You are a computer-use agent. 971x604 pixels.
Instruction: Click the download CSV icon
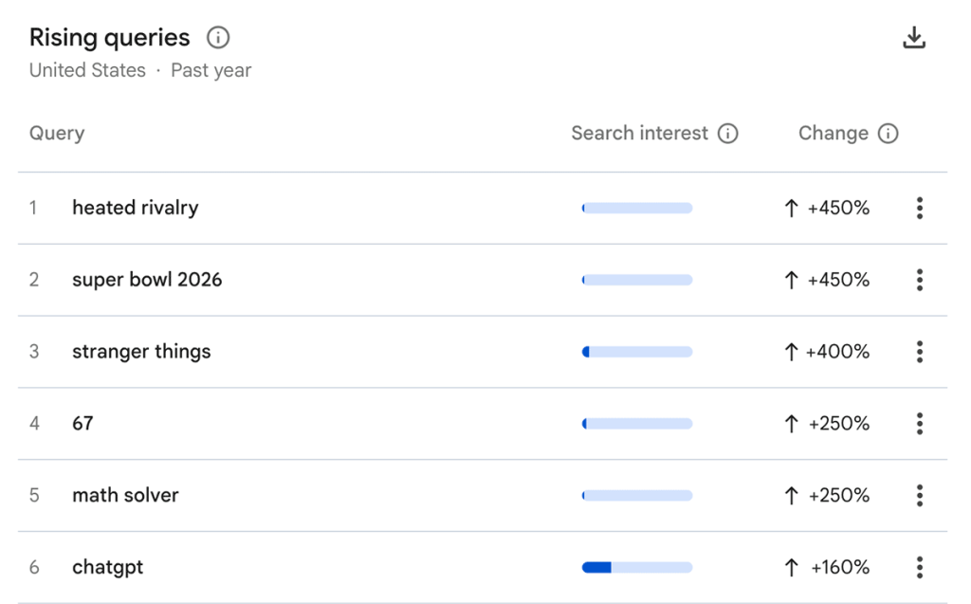pyautogui.click(x=913, y=38)
